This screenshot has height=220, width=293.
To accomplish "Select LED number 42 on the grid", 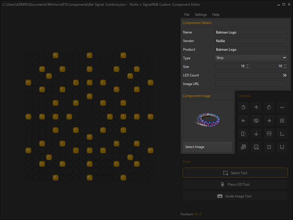I will pyautogui.click(x=28, y=116).
